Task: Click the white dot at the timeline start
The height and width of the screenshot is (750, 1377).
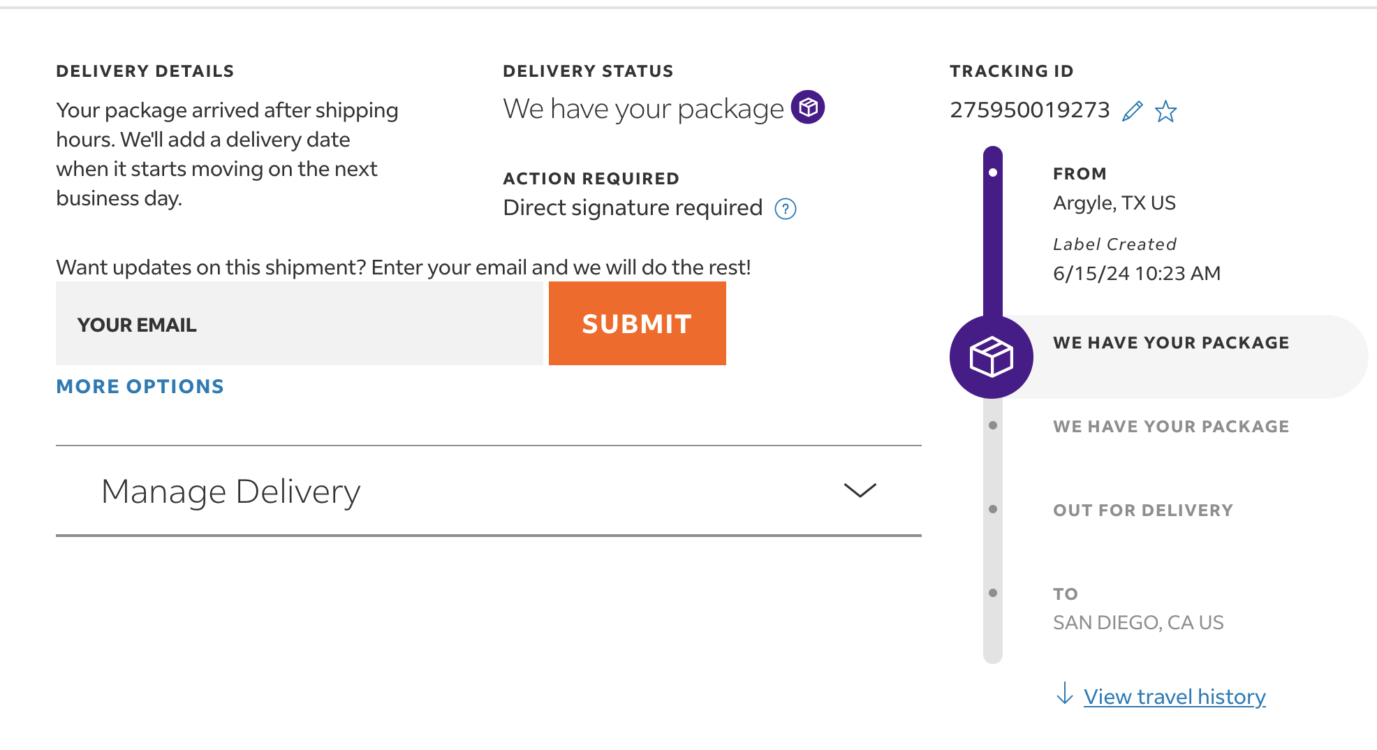Action: pyautogui.click(x=993, y=172)
